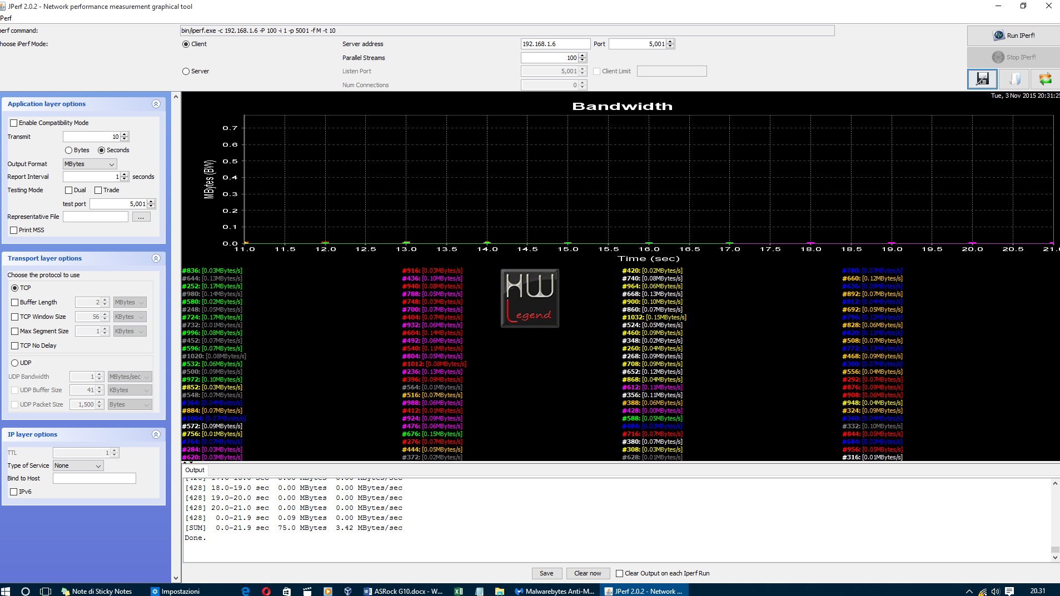Screen dimensions: 1060x596
Task: Open the UDP Packet Size Bytes dropdown
Action: [130, 404]
